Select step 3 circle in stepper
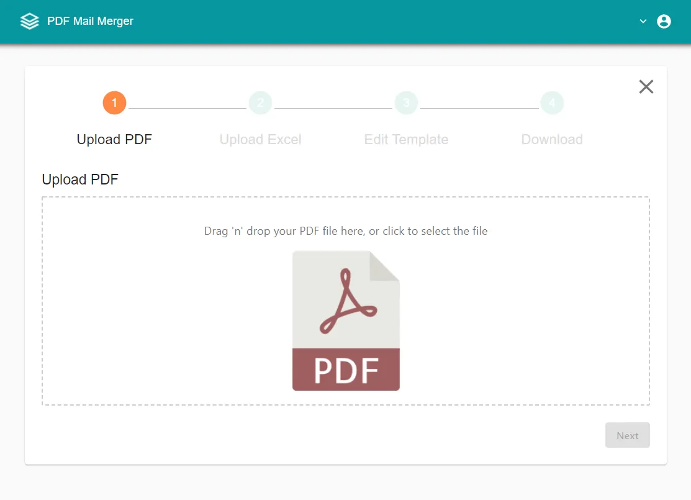 (406, 102)
